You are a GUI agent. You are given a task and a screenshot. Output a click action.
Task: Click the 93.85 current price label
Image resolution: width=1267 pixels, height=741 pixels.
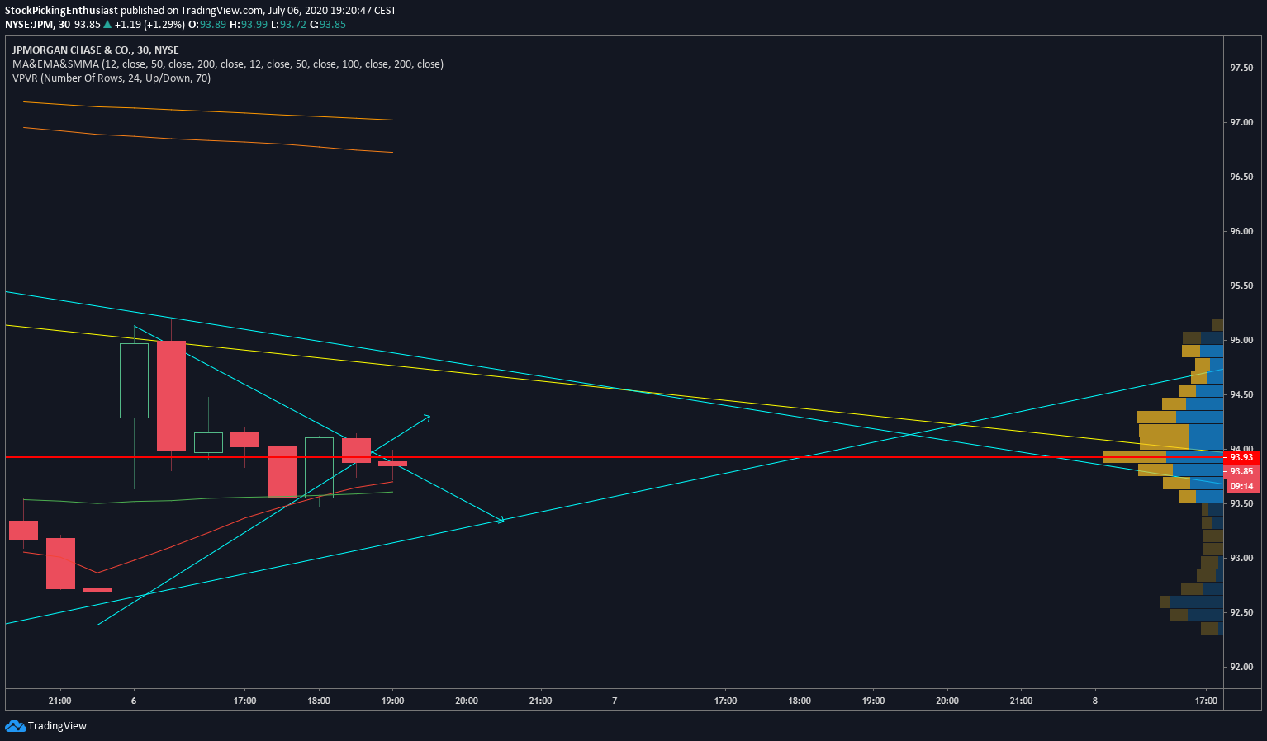[1241, 471]
